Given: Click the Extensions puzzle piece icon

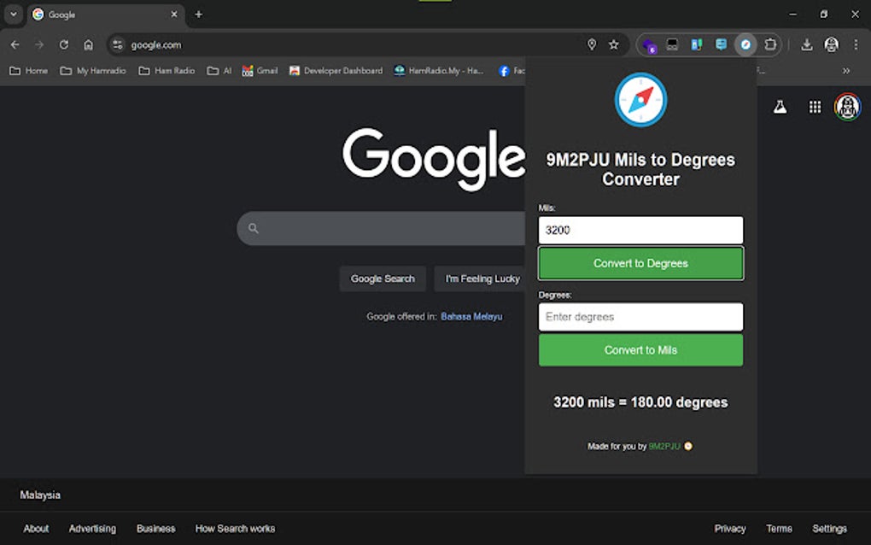Looking at the screenshot, I should 769,44.
